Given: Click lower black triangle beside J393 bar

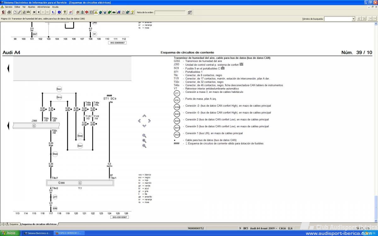Looking at the screenshot, I should click(8, 126).
